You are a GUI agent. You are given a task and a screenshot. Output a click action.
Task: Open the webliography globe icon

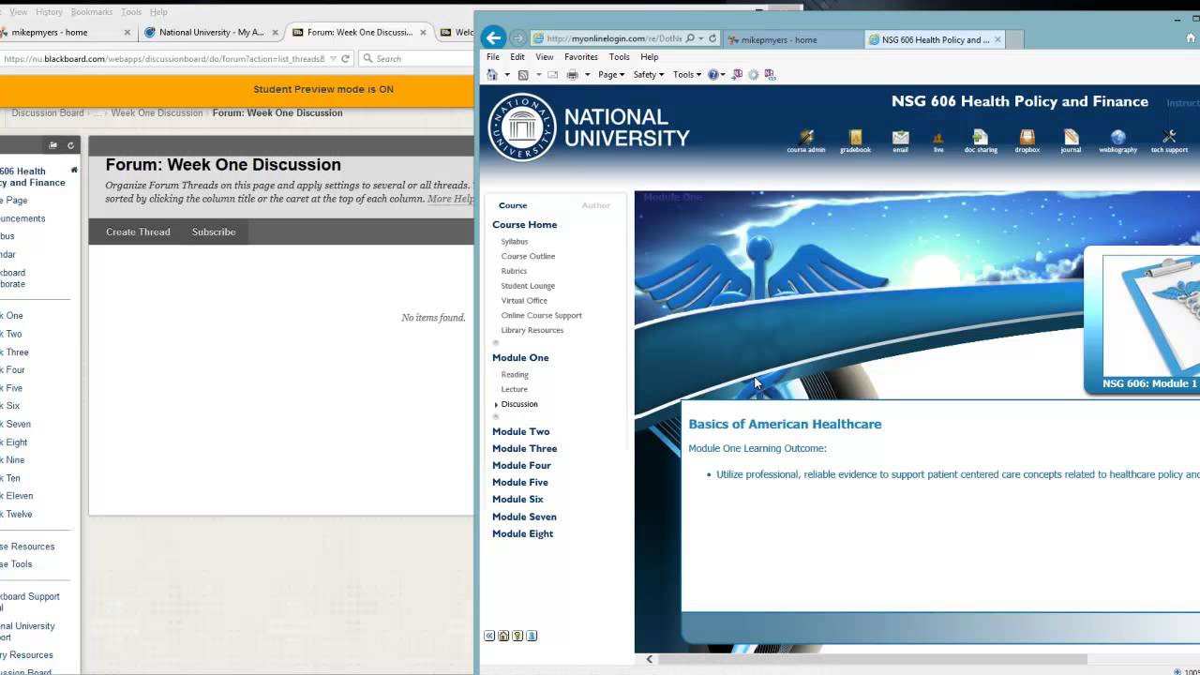tap(1117, 138)
